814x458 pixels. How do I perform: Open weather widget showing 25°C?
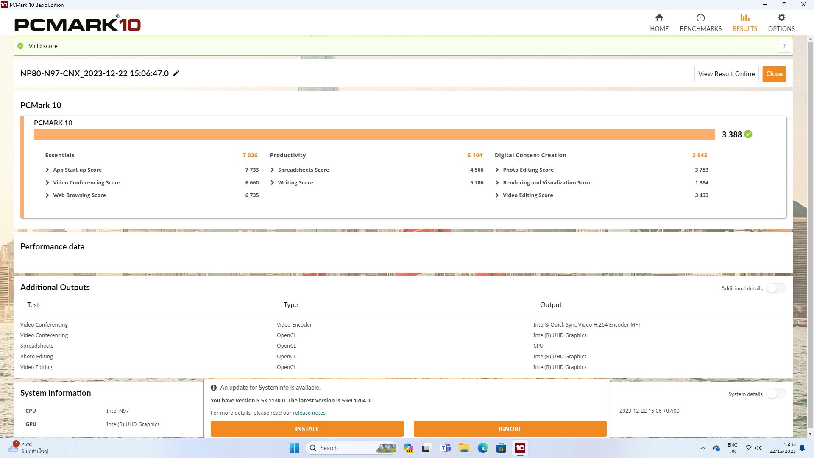pos(28,447)
